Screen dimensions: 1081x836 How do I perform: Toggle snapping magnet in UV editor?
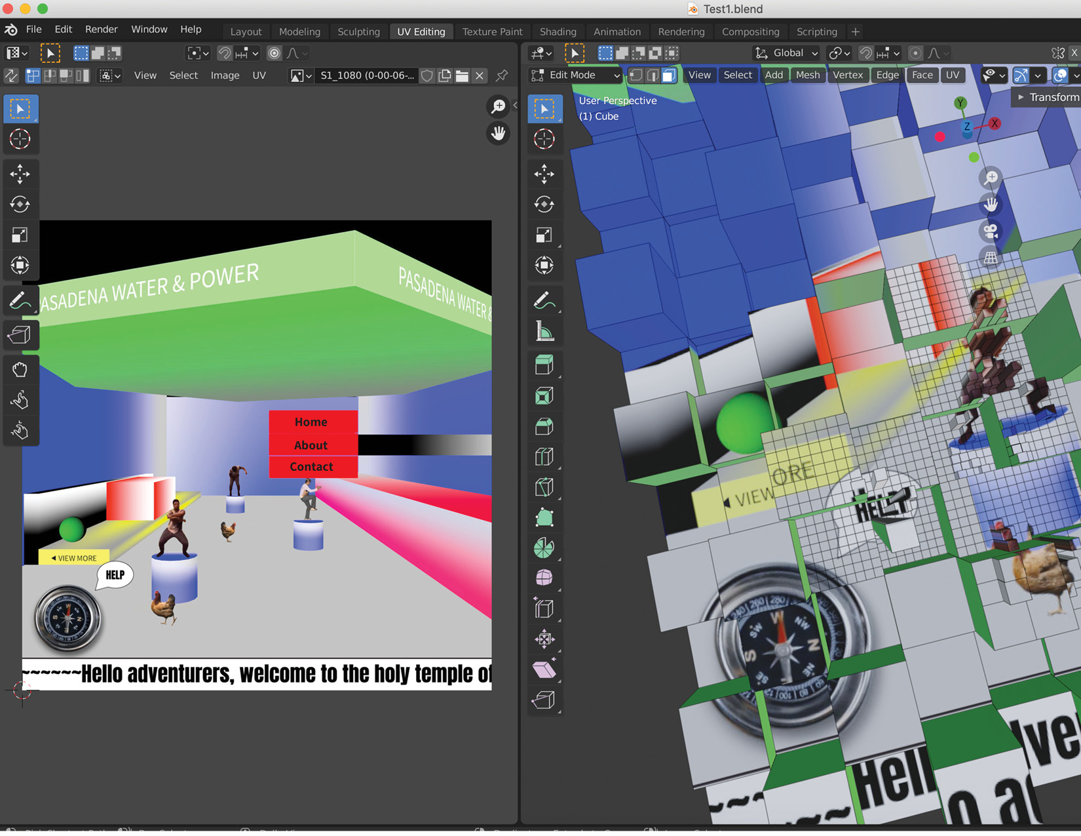click(x=225, y=53)
